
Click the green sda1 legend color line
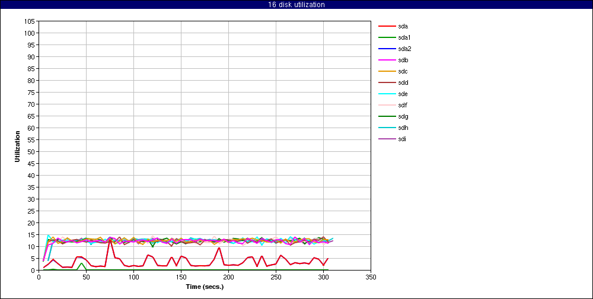click(x=387, y=37)
